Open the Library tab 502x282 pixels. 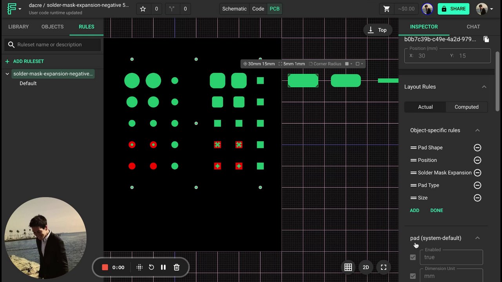(x=18, y=27)
